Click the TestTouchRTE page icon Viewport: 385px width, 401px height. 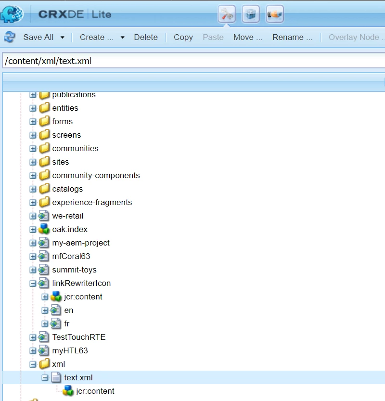coord(44,337)
